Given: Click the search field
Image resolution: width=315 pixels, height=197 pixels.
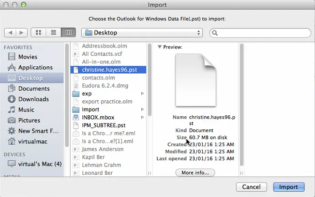Looking at the screenshot, I should [260, 33].
